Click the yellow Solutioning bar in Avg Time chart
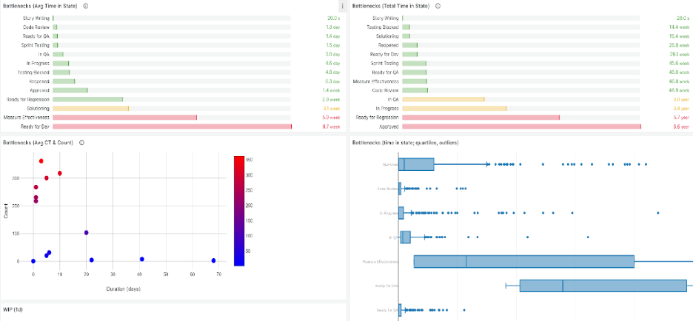The image size is (693, 321). (x=90, y=108)
